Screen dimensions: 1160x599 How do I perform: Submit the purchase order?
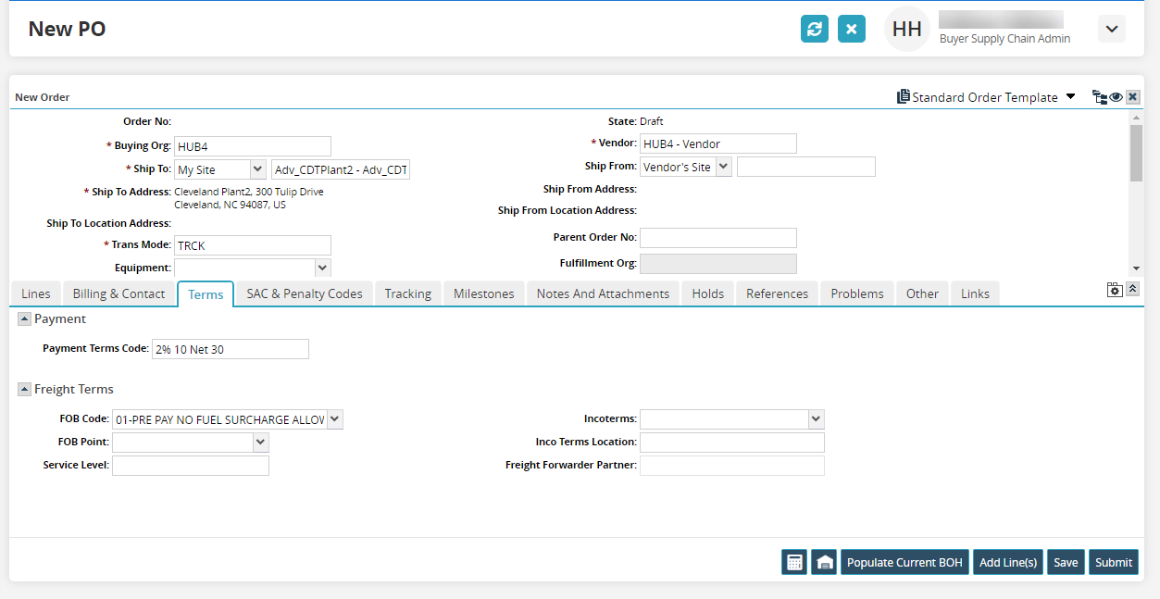(1114, 562)
